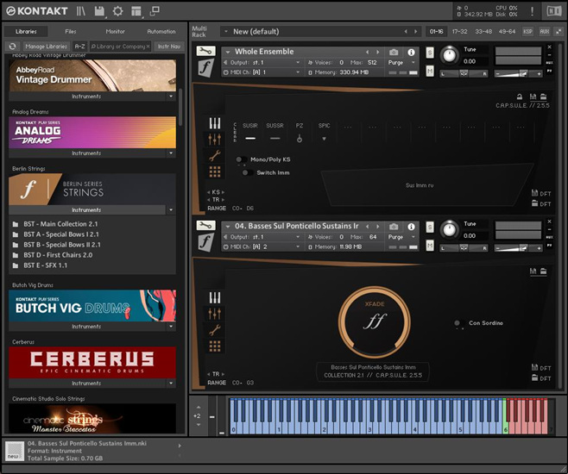Open BST - Main Collection 2.1 folder
The image size is (568, 474).
60,224
